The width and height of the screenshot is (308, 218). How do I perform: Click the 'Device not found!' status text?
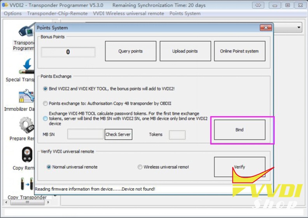[x=138, y=189]
